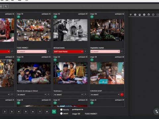The width and height of the screenshot is (159, 119).
Task: Open the CHICKEN SHOP photo thumbnail
Action: coord(107,73)
